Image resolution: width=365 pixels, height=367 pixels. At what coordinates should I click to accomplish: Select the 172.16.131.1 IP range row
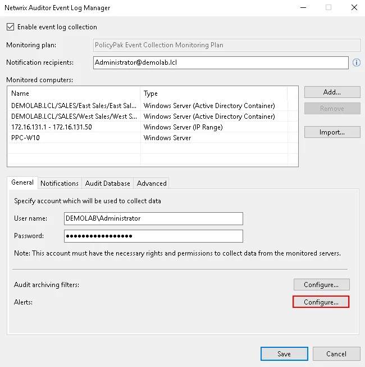pos(73,127)
